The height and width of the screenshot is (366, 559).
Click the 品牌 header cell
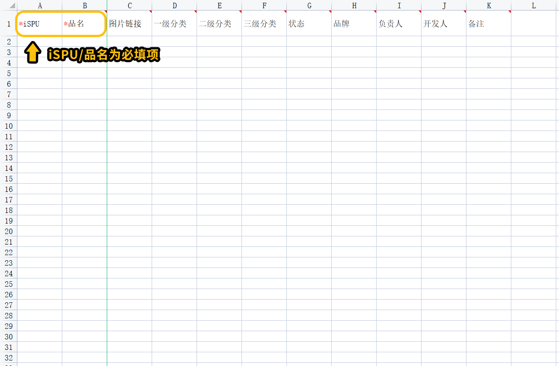[354, 24]
